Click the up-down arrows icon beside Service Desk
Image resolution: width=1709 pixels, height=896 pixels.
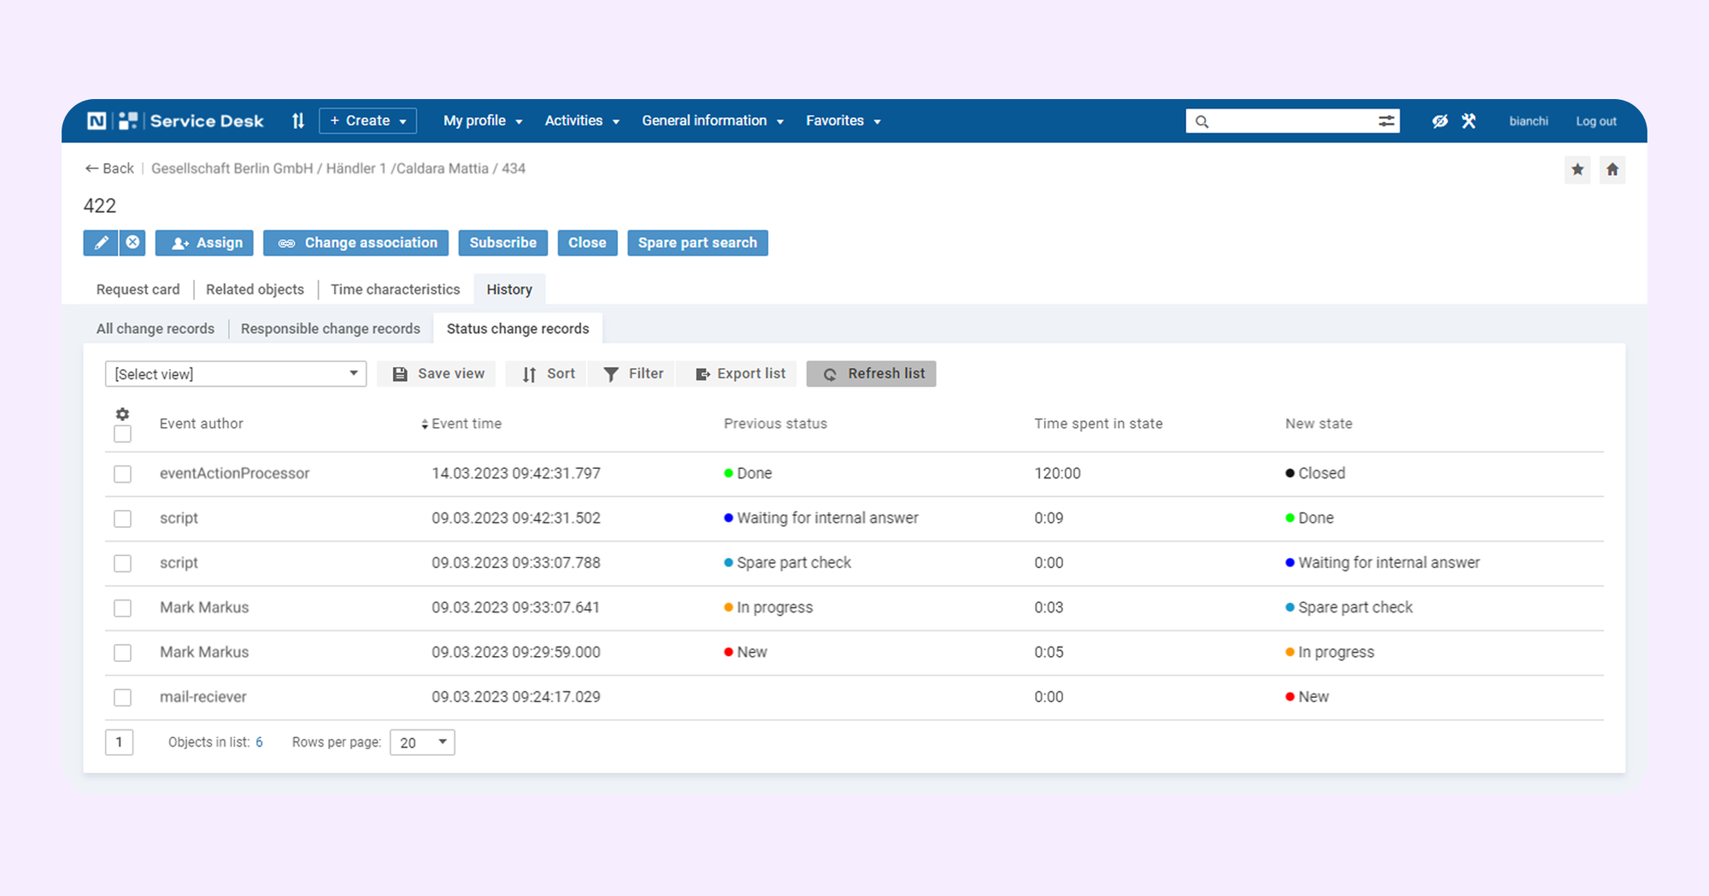298,121
